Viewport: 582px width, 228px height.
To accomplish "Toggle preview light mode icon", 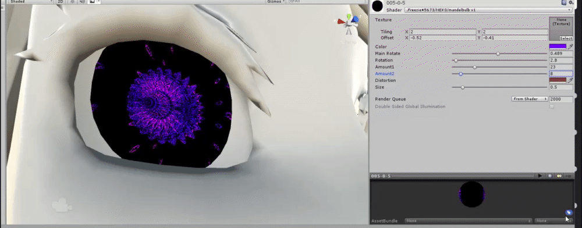I will click(559, 176).
